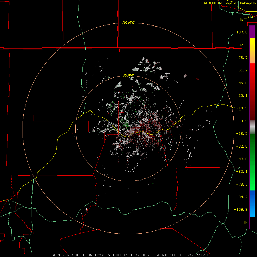Click the -63.1 velocity scale value
The image size is (257, 257).
[x=242, y=172]
